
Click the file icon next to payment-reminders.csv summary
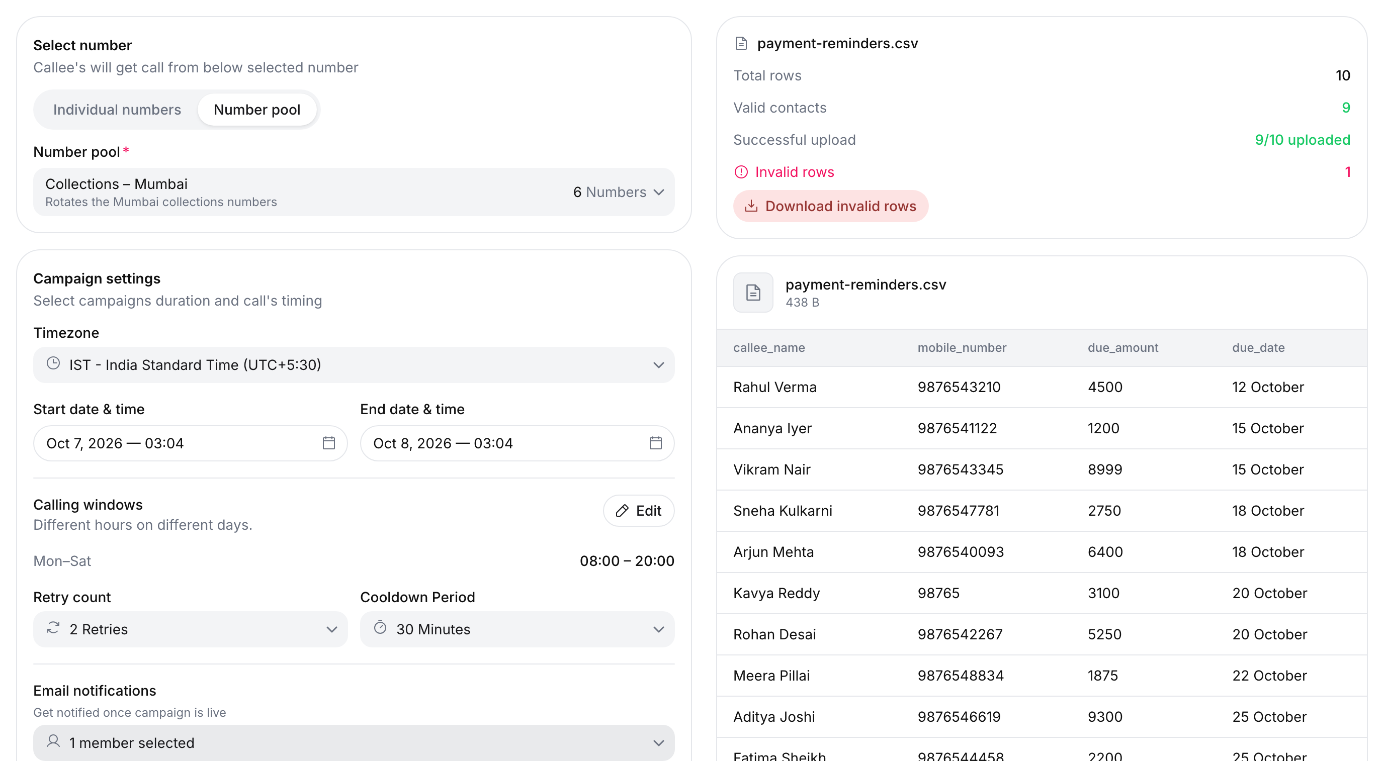pyautogui.click(x=741, y=44)
